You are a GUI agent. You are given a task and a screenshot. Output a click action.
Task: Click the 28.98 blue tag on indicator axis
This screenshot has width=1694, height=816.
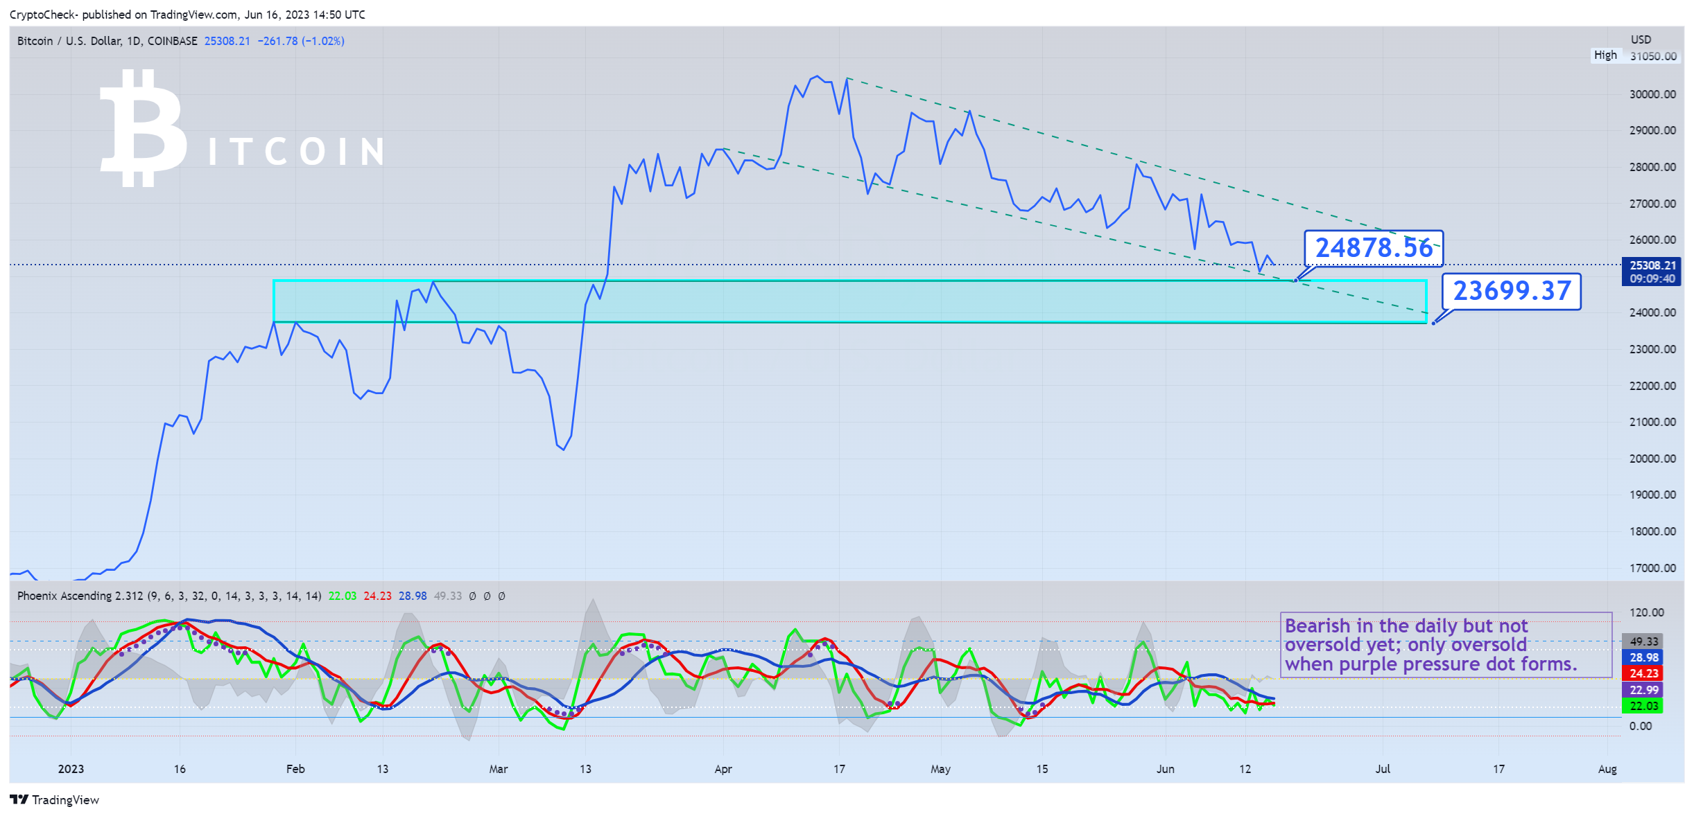click(1643, 657)
